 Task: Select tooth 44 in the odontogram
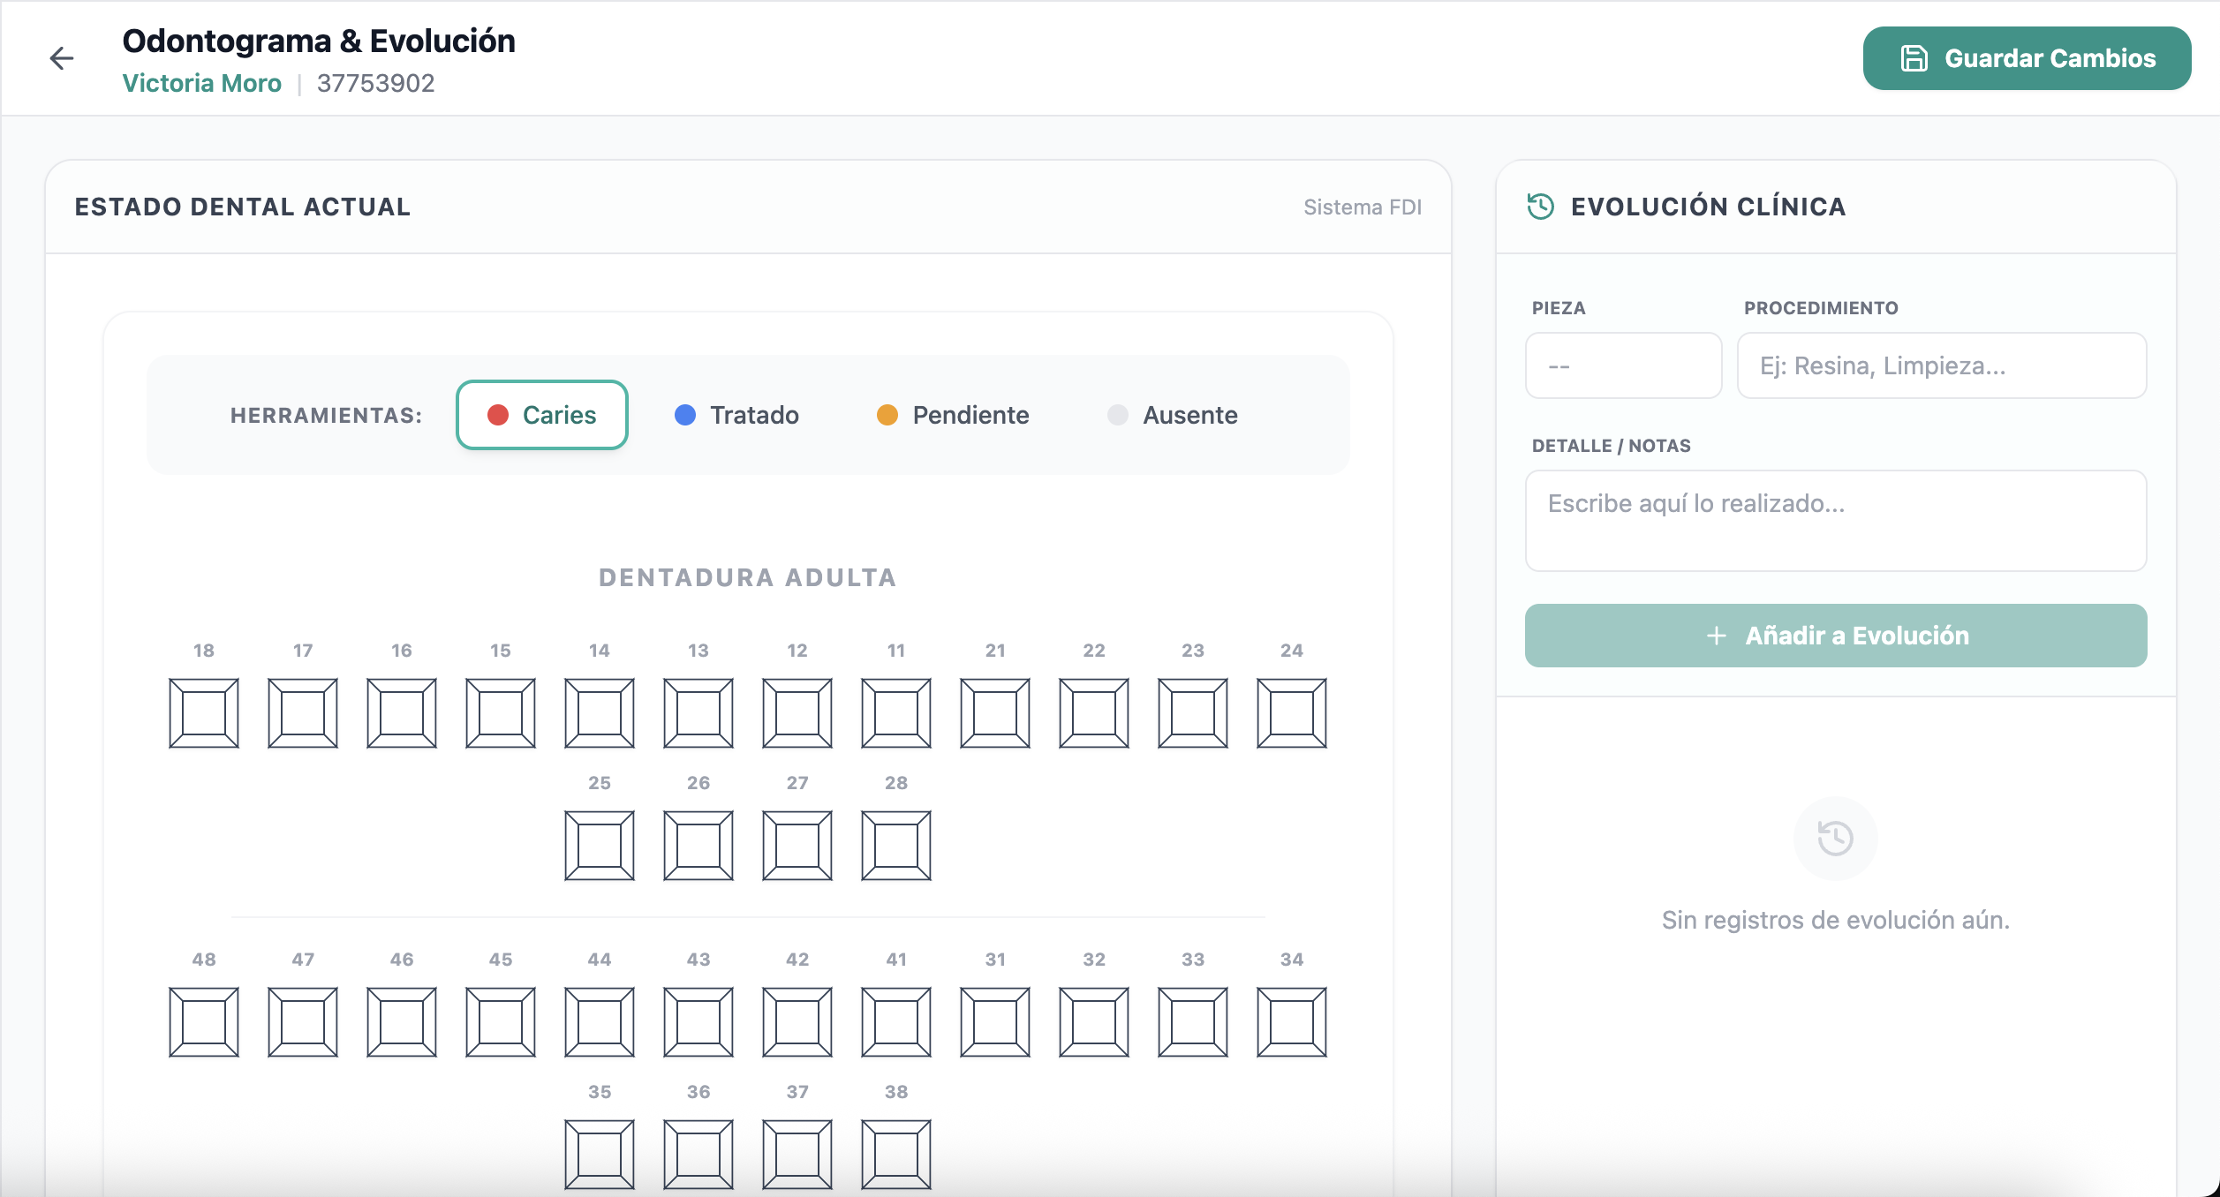[x=600, y=1022]
